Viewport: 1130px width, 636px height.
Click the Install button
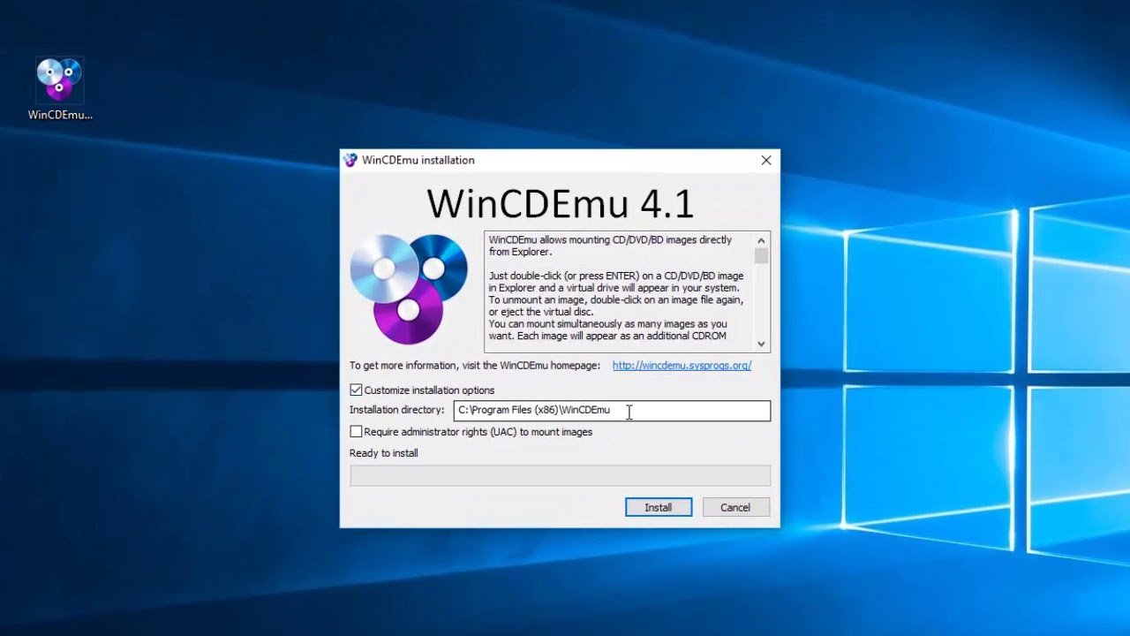659,507
